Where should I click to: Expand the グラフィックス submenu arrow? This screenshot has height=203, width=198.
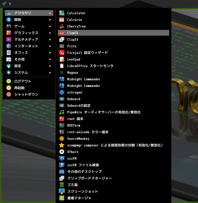(50, 33)
